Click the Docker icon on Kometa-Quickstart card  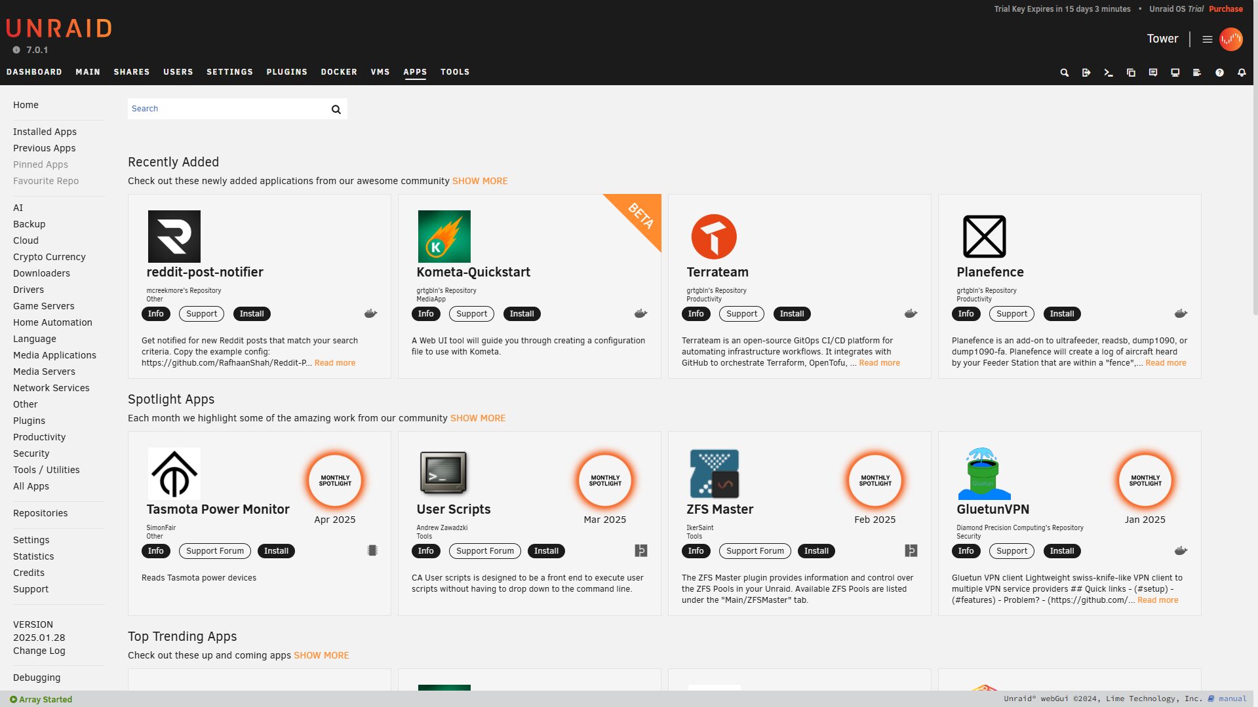pyautogui.click(x=641, y=314)
